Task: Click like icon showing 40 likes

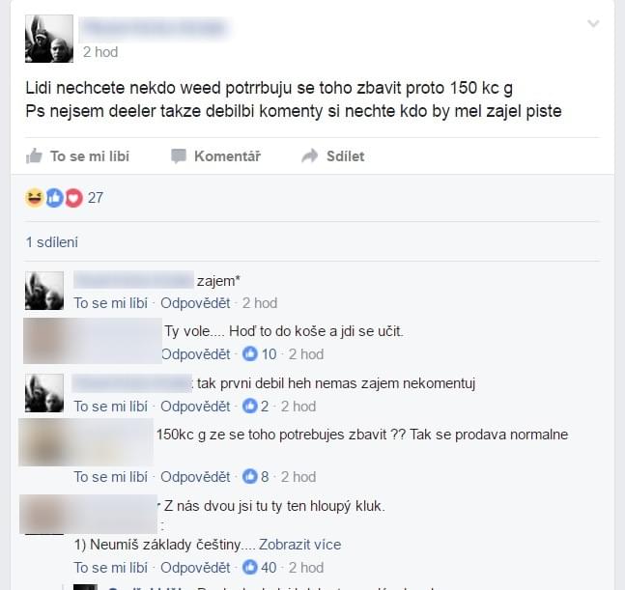Action: pyautogui.click(x=250, y=567)
